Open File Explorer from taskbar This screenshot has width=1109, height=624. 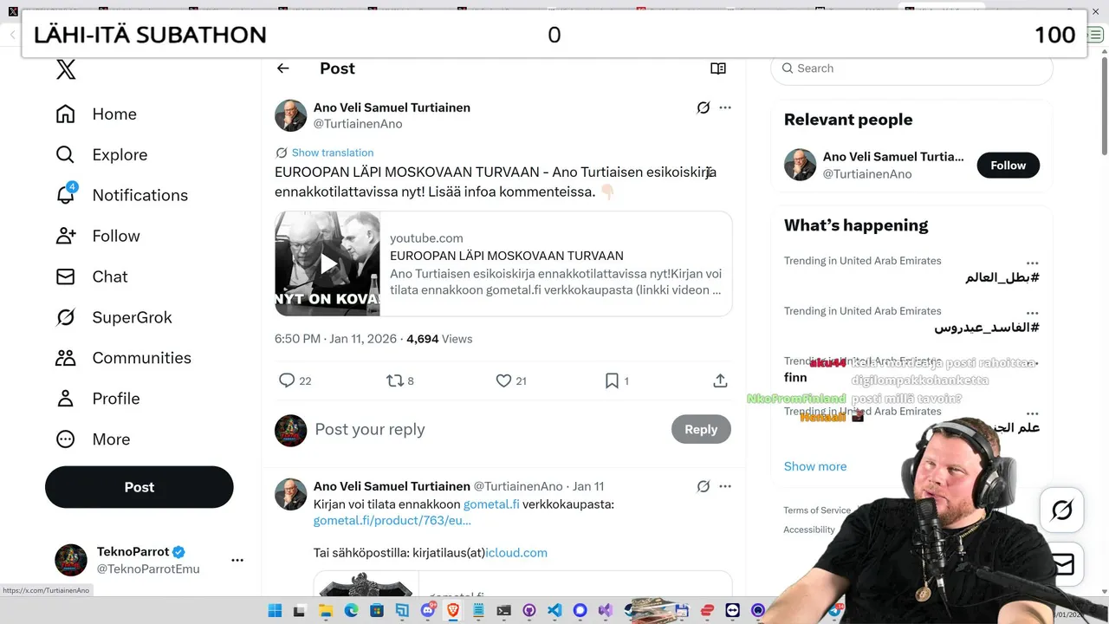(326, 611)
